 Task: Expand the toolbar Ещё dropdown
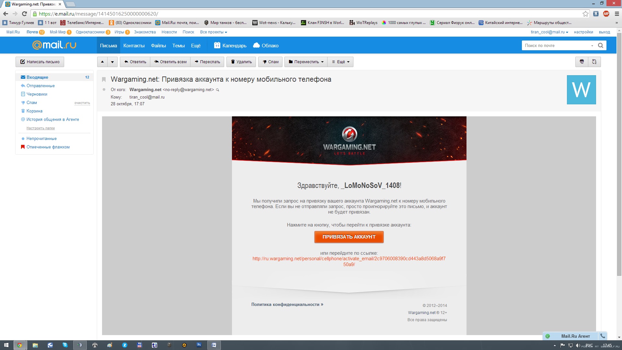[340, 62]
